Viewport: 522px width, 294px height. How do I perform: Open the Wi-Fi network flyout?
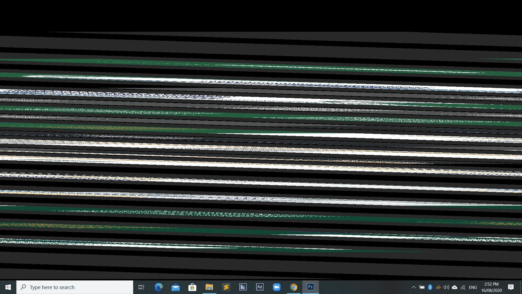pyautogui.click(x=463, y=287)
